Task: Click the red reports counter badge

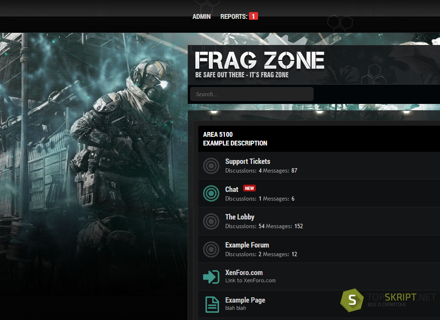Action: (253, 16)
